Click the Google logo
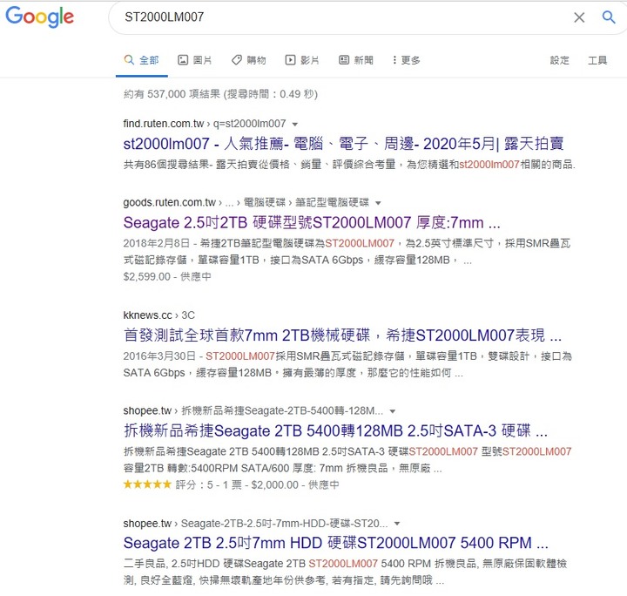Screen dimensions: 627x596 (39, 17)
